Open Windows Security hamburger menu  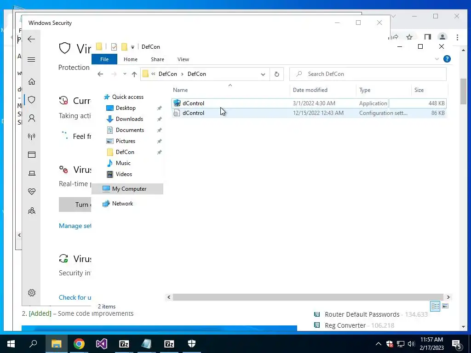(x=31, y=59)
